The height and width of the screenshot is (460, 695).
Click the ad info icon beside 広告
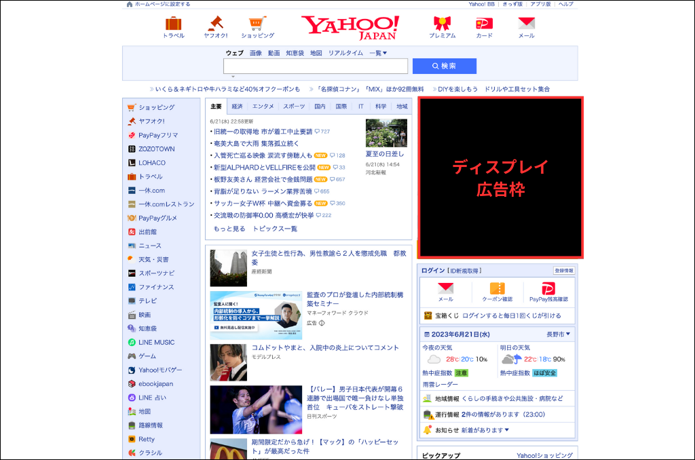322,323
